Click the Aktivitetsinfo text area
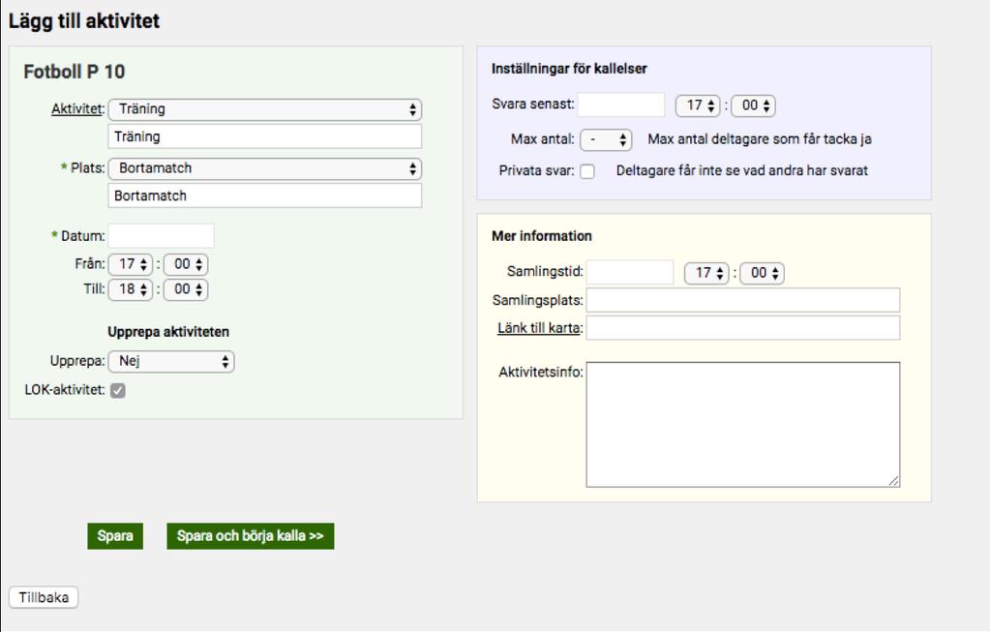Screen dimensions: 990x632 pyautogui.click(x=743, y=424)
